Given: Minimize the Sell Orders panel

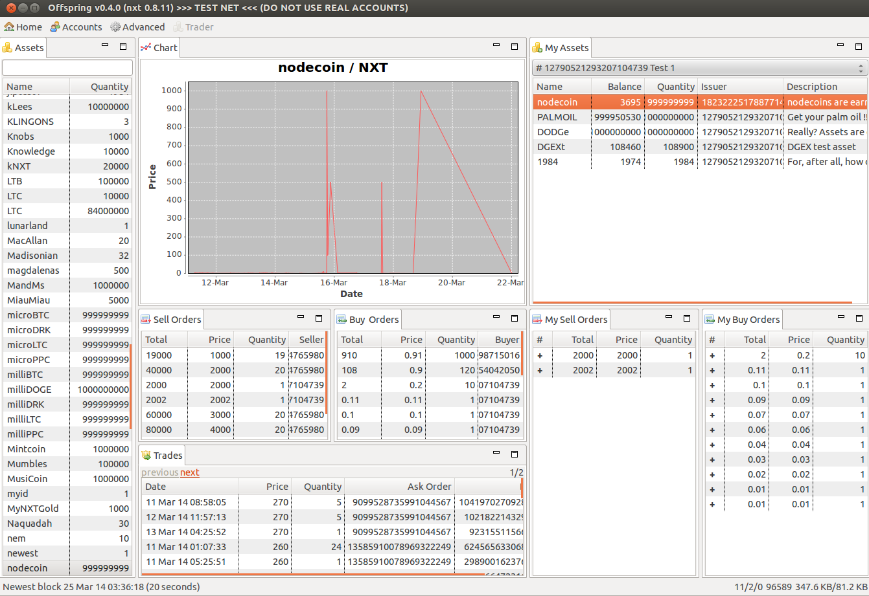Looking at the screenshot, I should (x=301, y=318).
